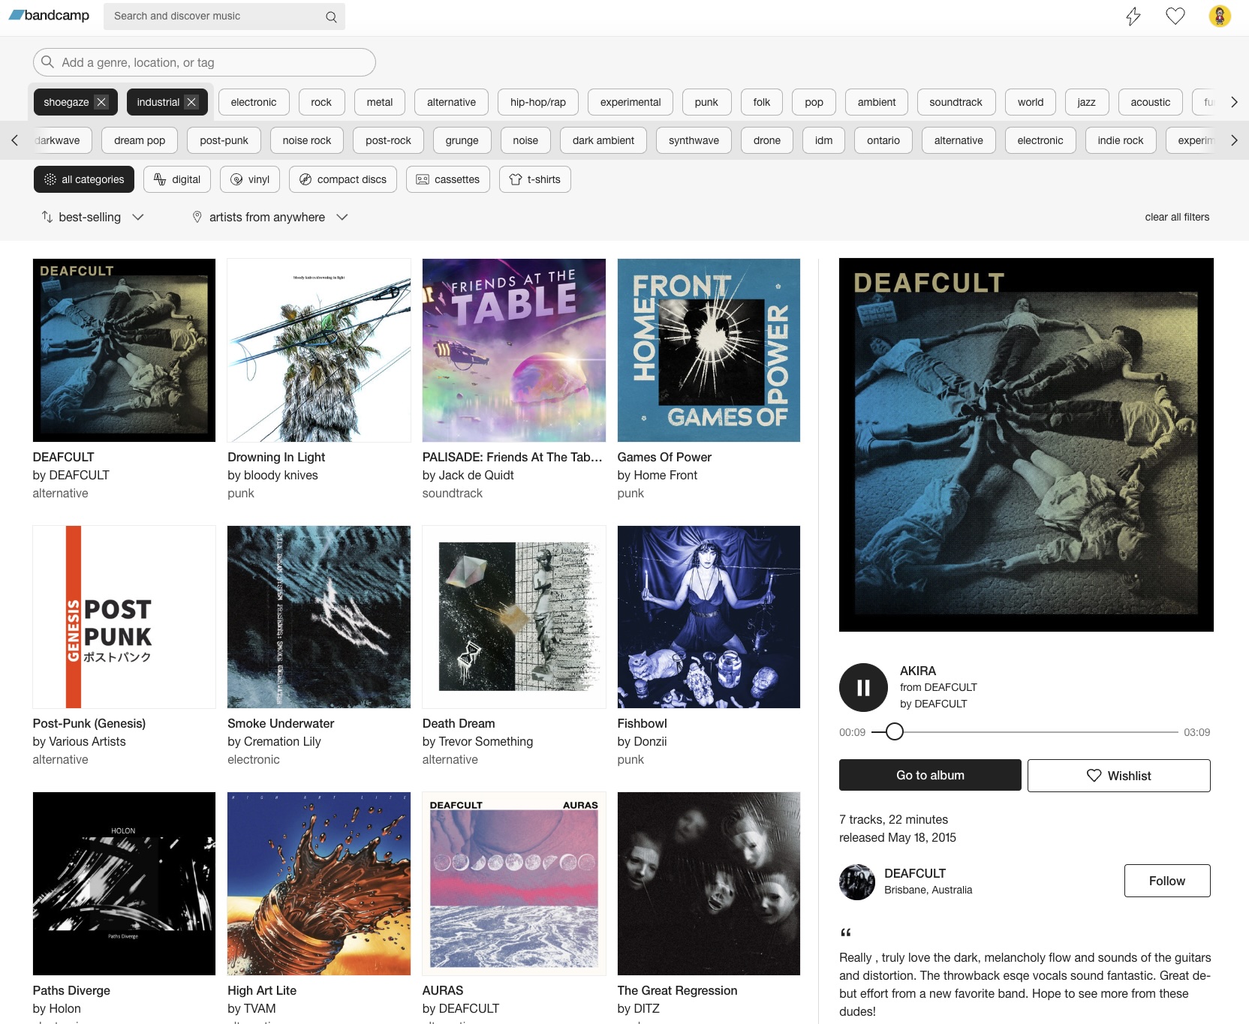Click the location pin icon
Image resolution: width=1249 pixels, height=1024 pixels.
(x=197, y=217)
